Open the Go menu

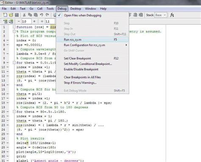(x=31, y=8)
